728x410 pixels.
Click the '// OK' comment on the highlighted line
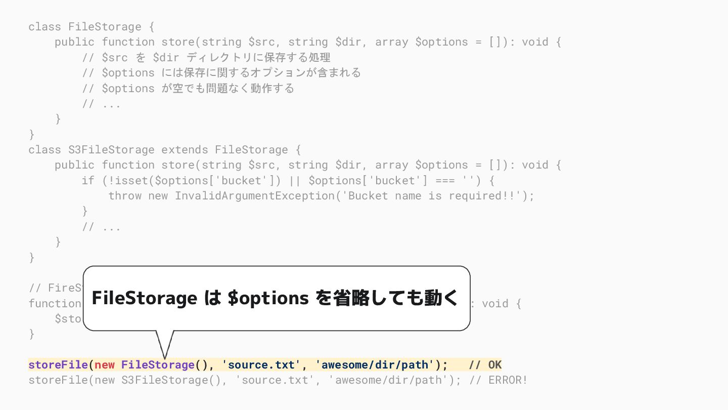point(485,365)
